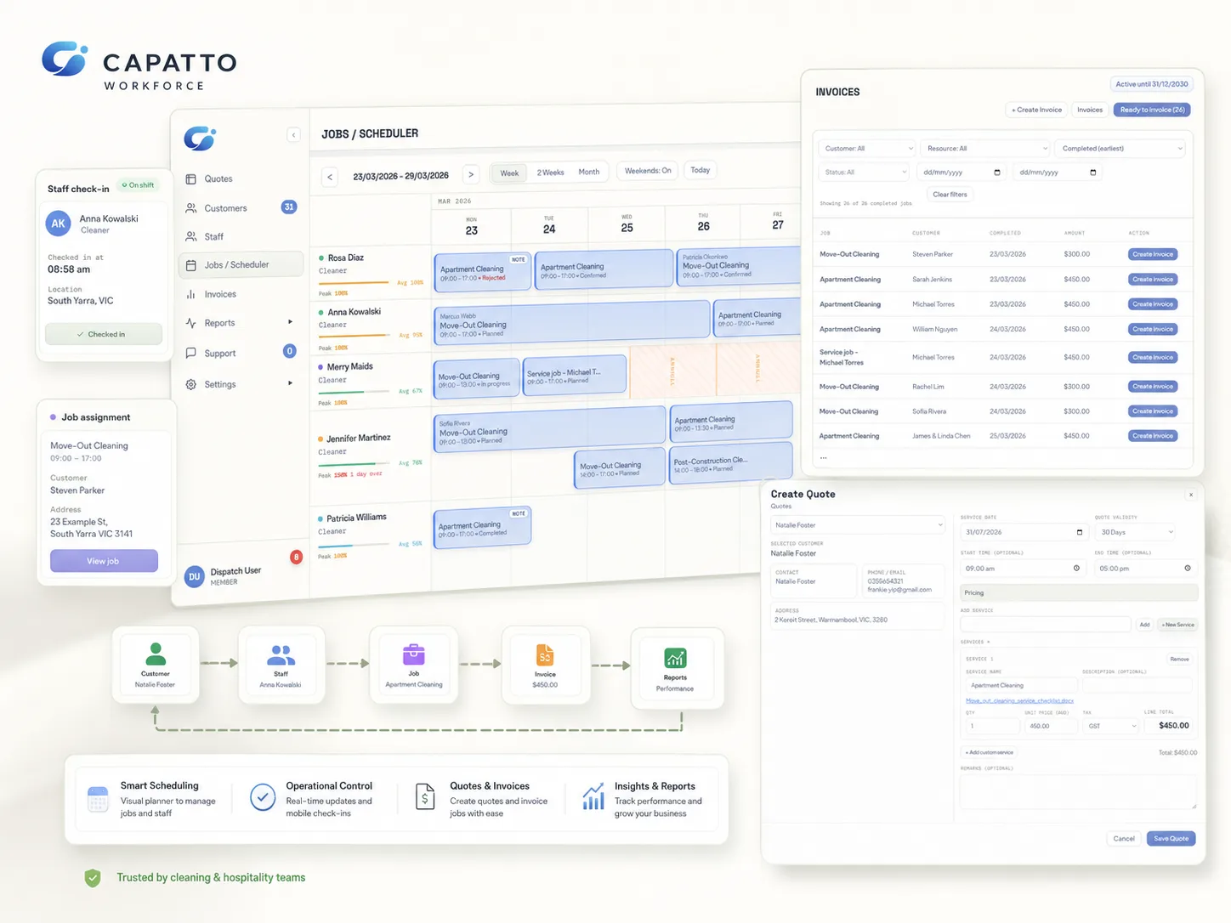Click the Remarks (optional) text area

(1078, 791)
